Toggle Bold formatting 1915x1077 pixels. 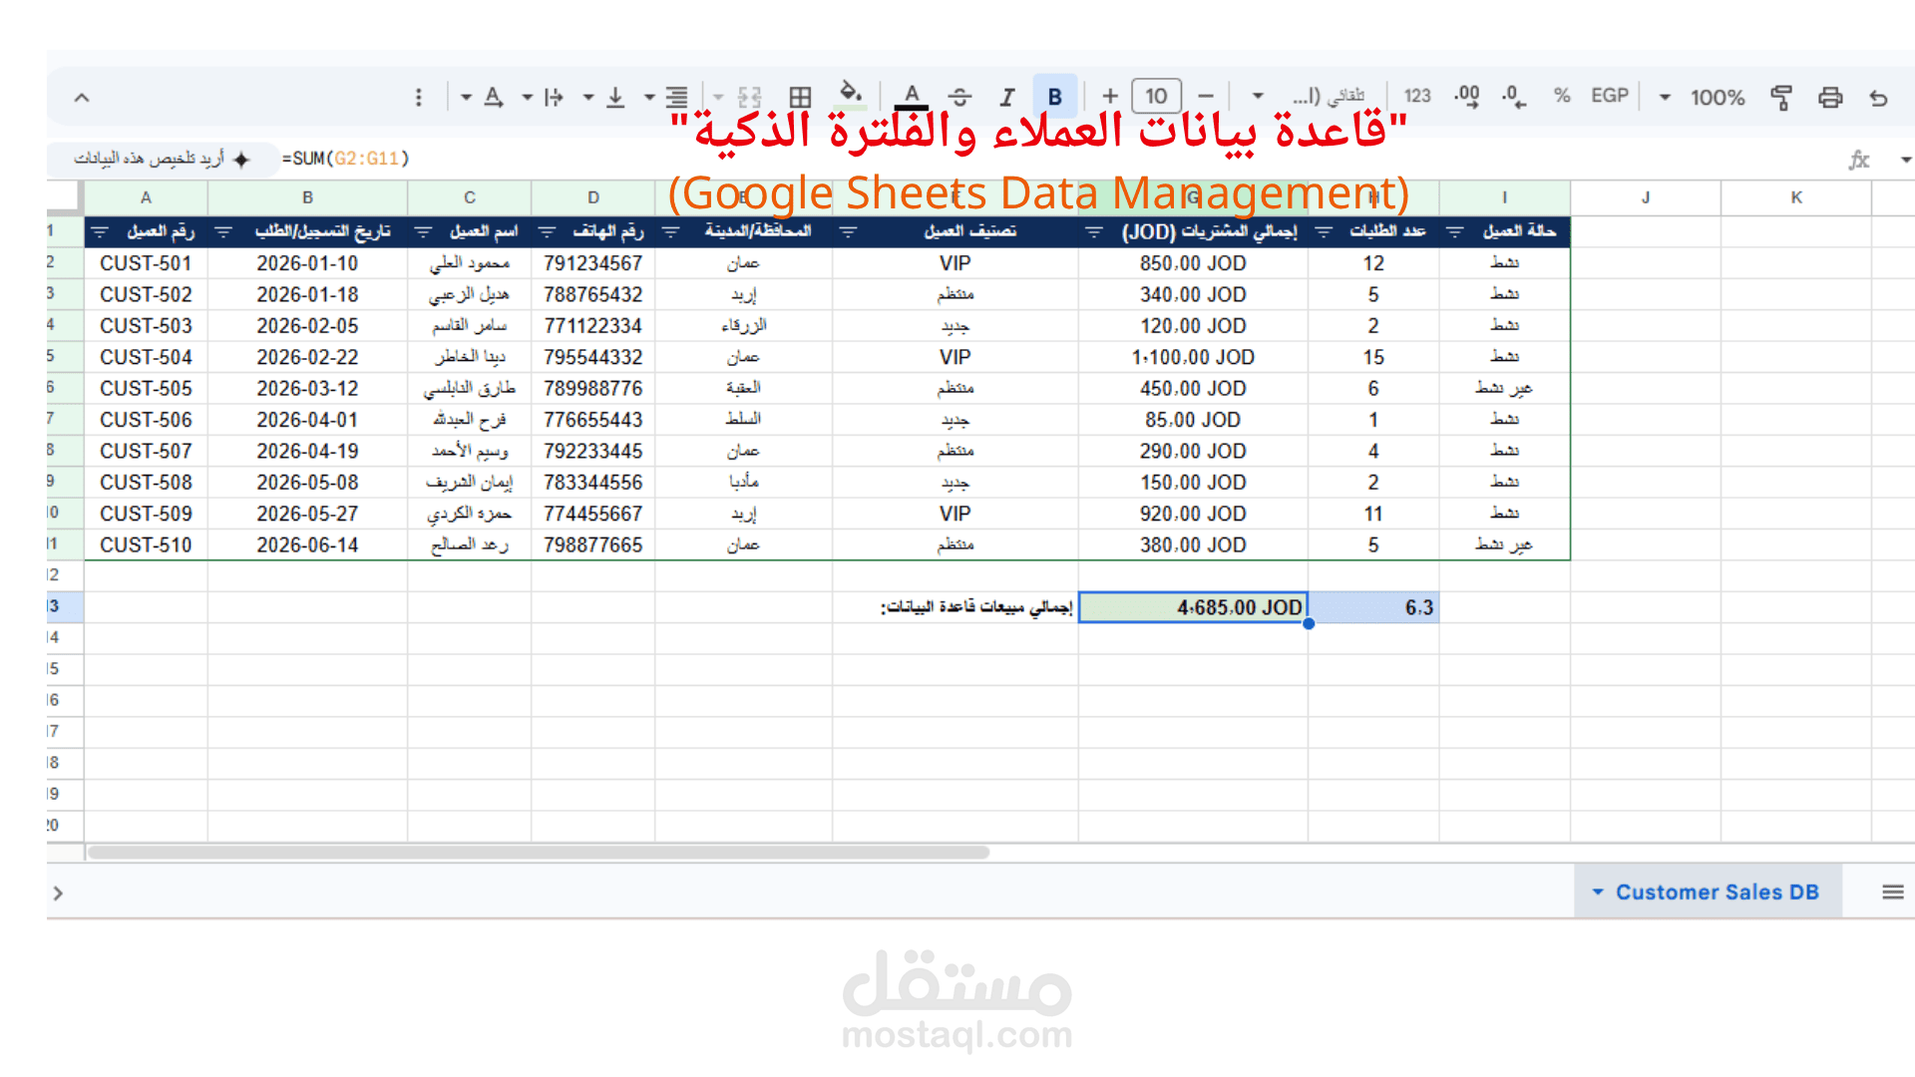(1054, 97)
